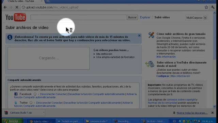Click the YouTube logo
This screenshot has width=218, height=123.
point(16,17)
